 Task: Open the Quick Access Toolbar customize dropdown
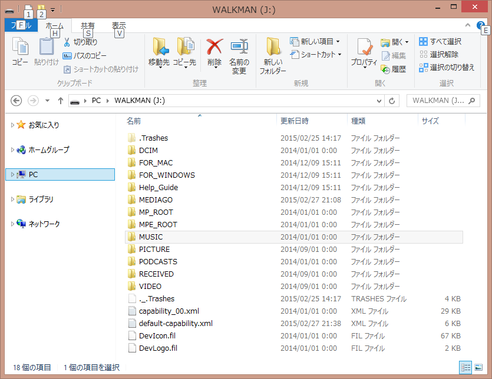click(x=52, y=10)
